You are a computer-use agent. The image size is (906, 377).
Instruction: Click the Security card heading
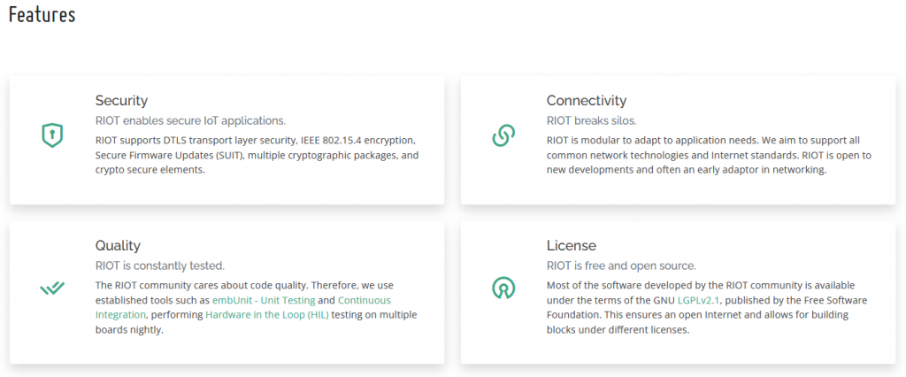pyautogui.click(x=121, y=101)
